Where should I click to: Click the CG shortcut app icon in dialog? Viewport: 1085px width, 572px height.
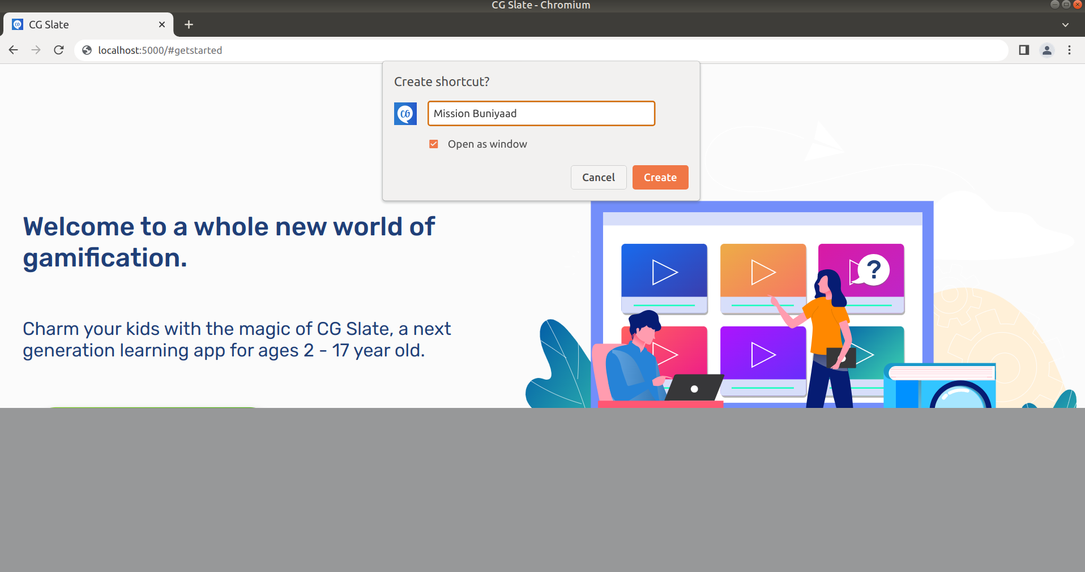coord(405,114)
